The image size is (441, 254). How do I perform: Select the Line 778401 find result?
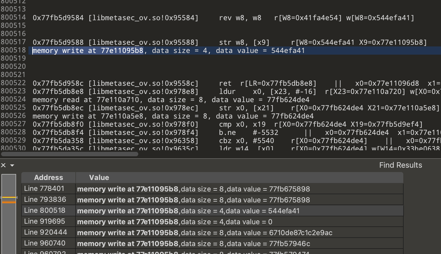(44, 189)
